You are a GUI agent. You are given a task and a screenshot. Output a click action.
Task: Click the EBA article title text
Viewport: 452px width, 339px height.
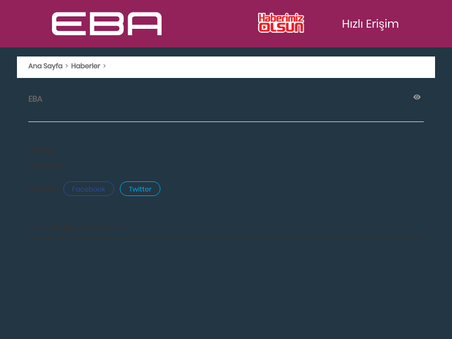(x=35, y=99)
